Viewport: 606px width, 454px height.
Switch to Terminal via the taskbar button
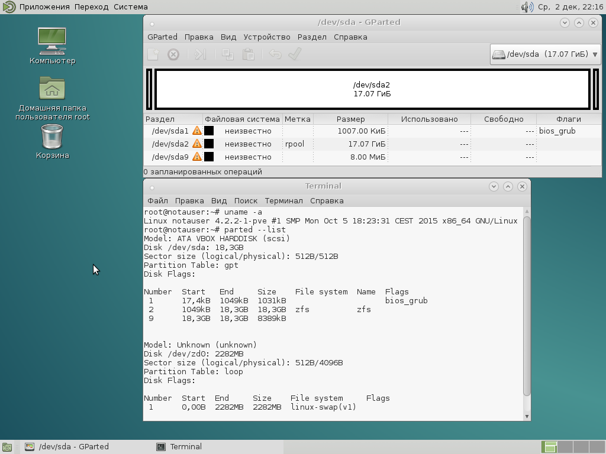click(x=180, y=447)
